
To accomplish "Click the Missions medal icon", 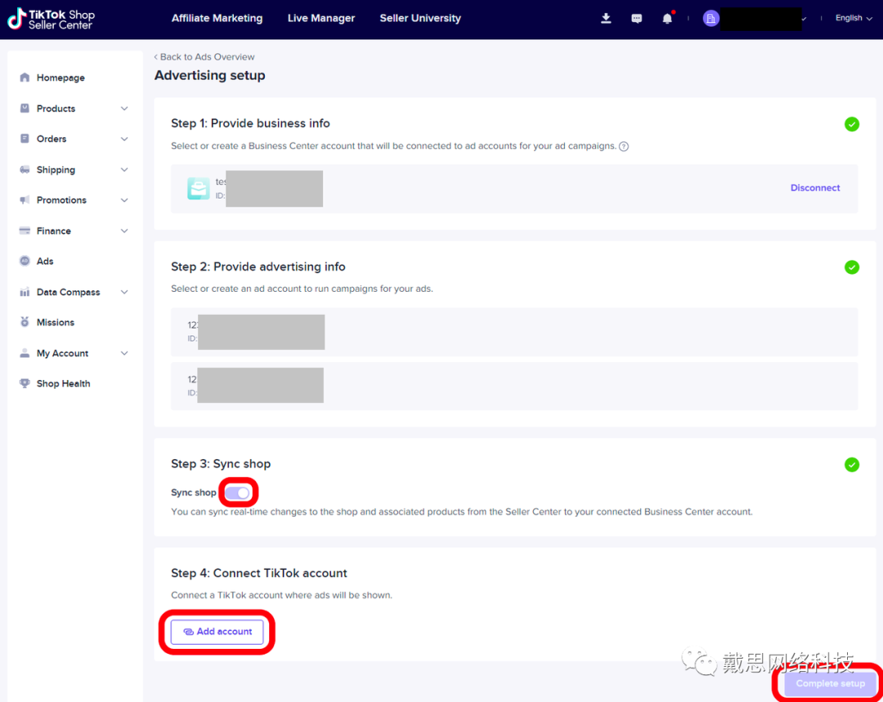I will click(25, 322).
